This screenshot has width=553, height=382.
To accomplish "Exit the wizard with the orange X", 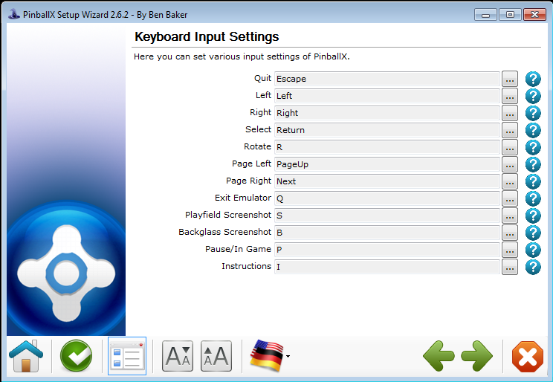I will point(528,356).
